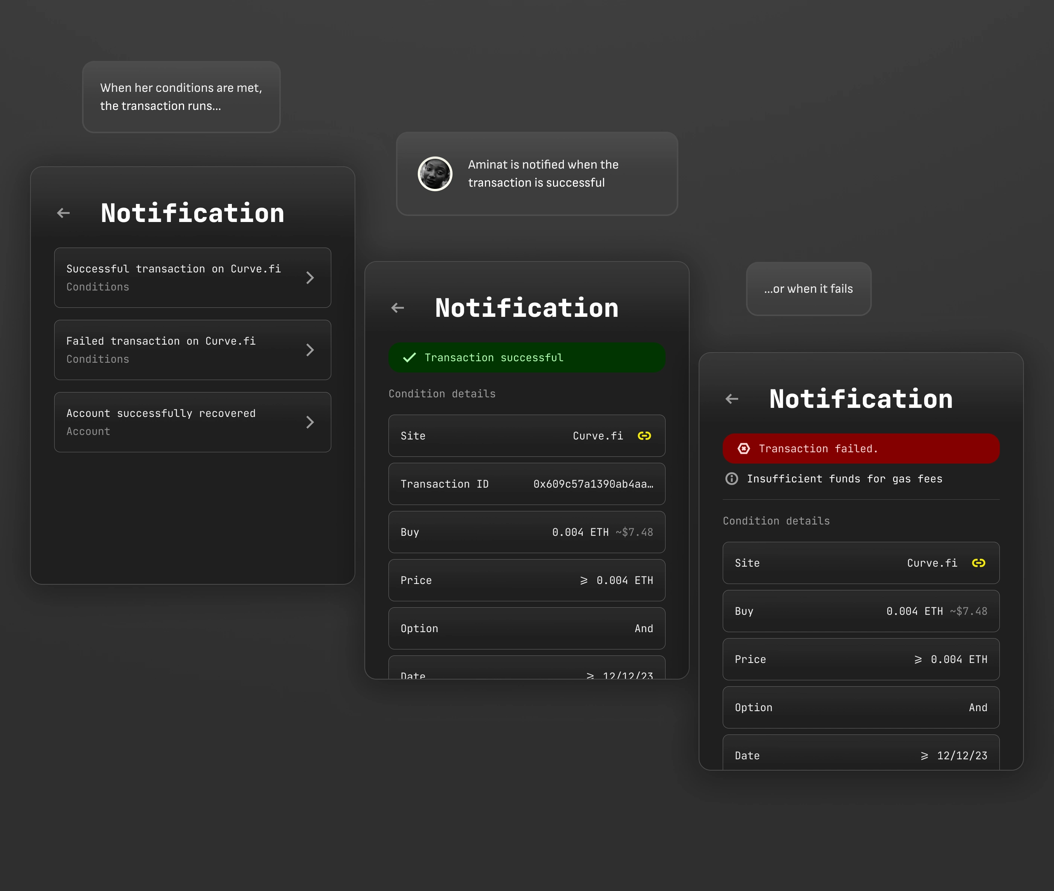The image size is (1054, 891).
Task: Select Buy row in success panel
Action: [527, 532]
